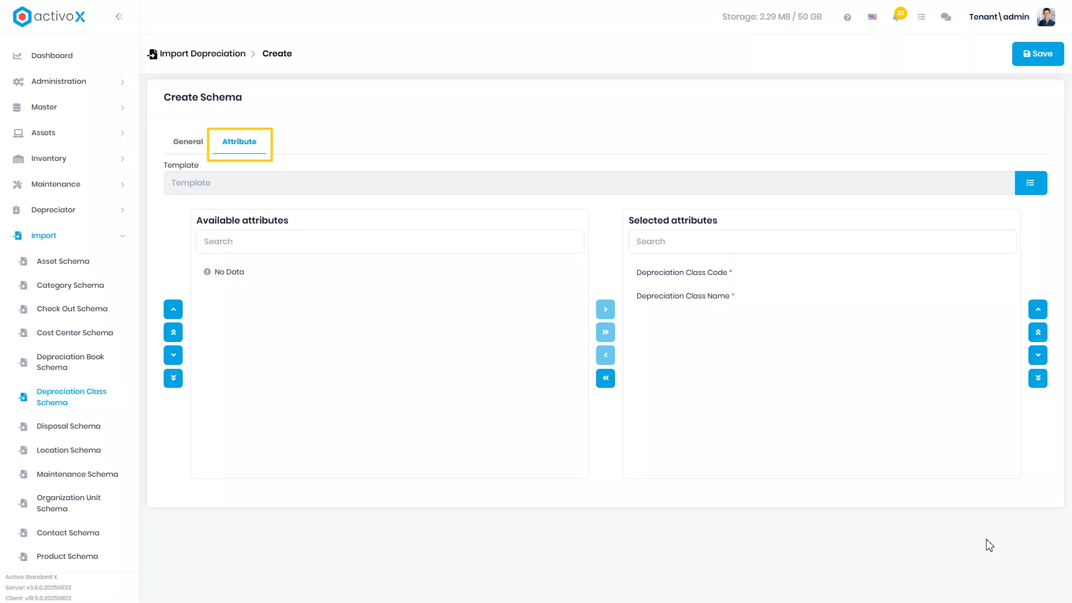This screenshot has height=603, width=1072.
Task: Click the storage usage text
Action: coord(771,17)
